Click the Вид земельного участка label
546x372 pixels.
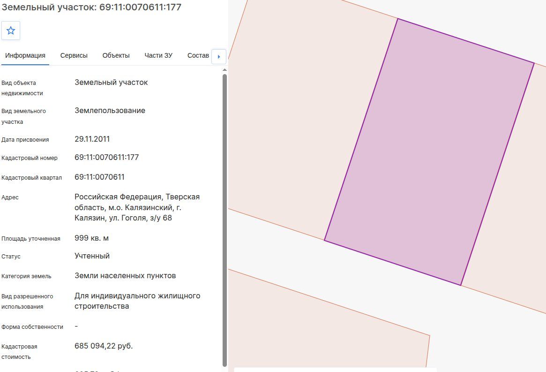23,116
